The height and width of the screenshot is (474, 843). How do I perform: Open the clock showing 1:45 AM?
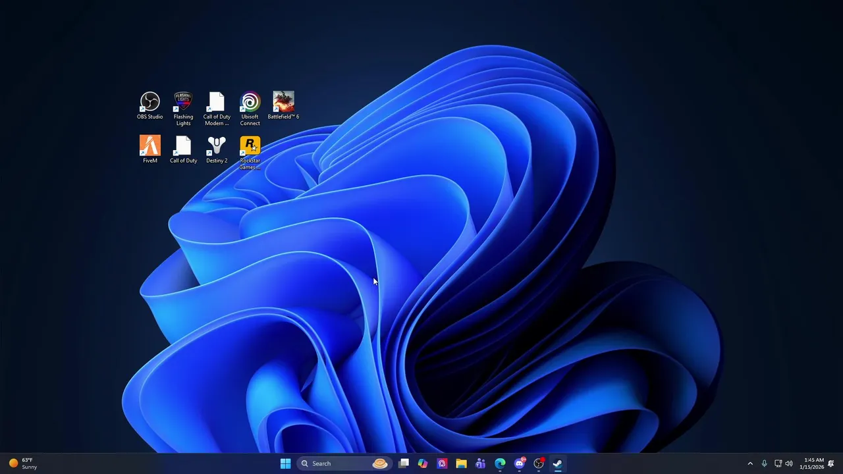[x=811, y=463]
